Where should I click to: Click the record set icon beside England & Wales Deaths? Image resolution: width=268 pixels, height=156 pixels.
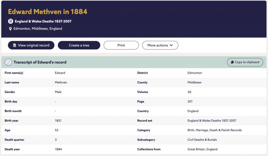point(10,21)
